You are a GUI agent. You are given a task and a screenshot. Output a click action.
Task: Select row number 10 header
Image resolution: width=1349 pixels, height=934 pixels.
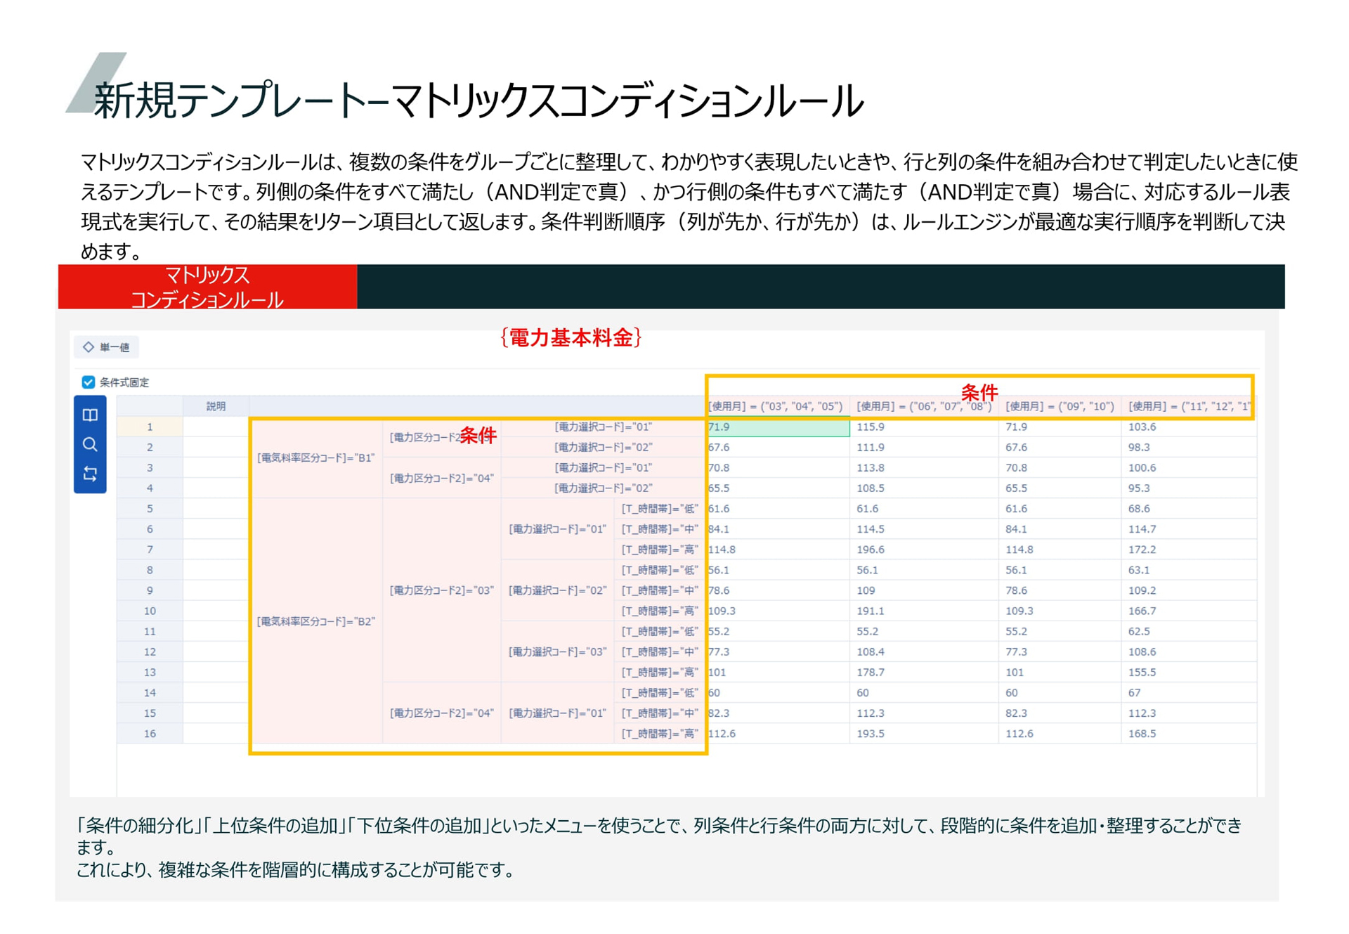tap(150, 611)
